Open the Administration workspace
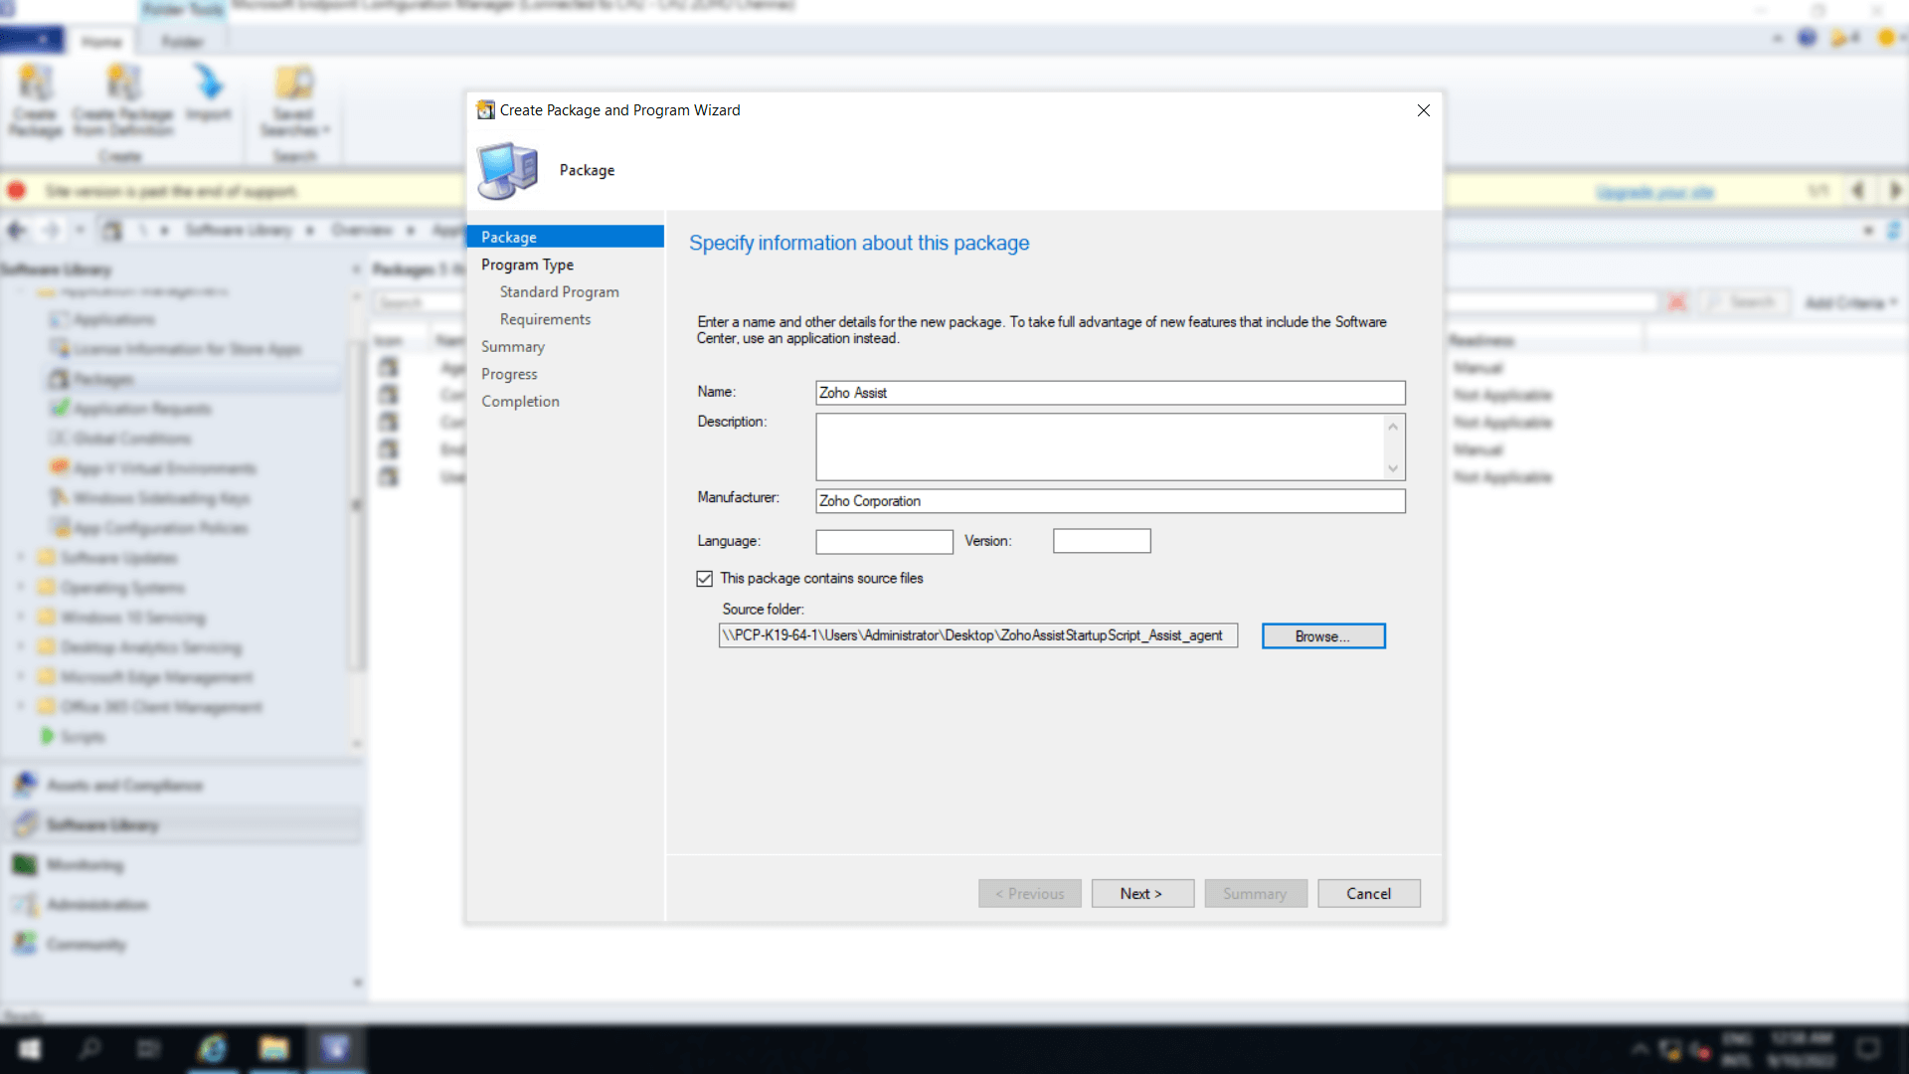 point(97,904)
